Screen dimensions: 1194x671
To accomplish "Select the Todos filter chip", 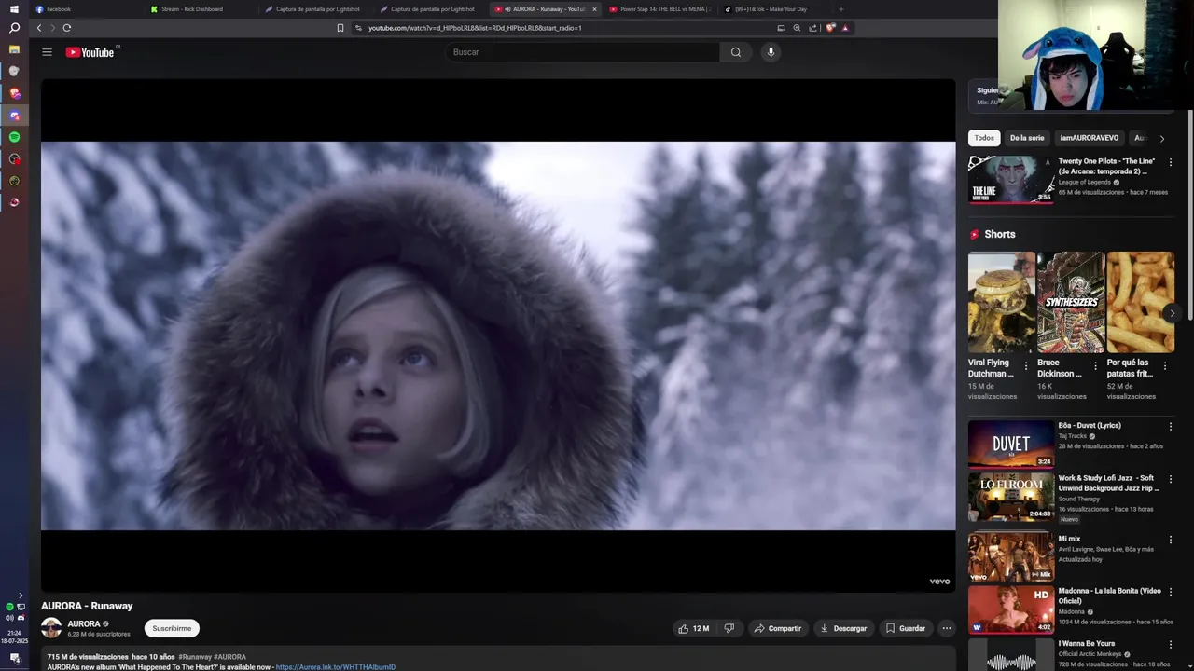I will click(x=984, y=138).
